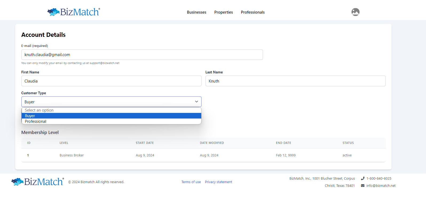
Task: Select the 'Select an option' placeholder entry
Action: 39,110
